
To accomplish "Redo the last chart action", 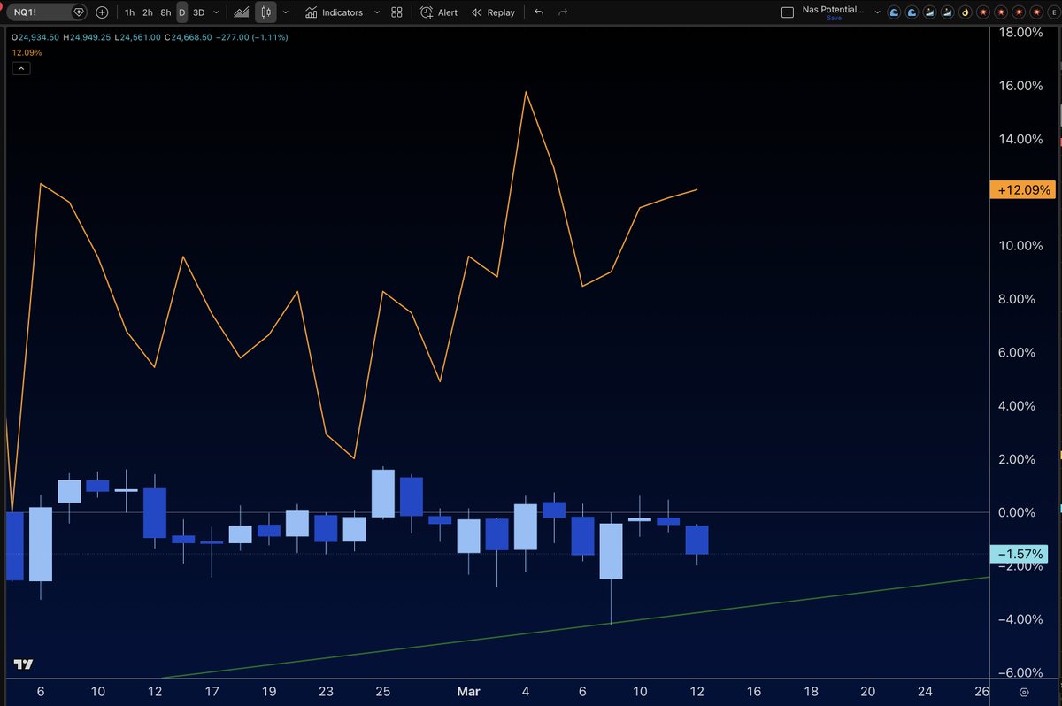I will point(563,12).
